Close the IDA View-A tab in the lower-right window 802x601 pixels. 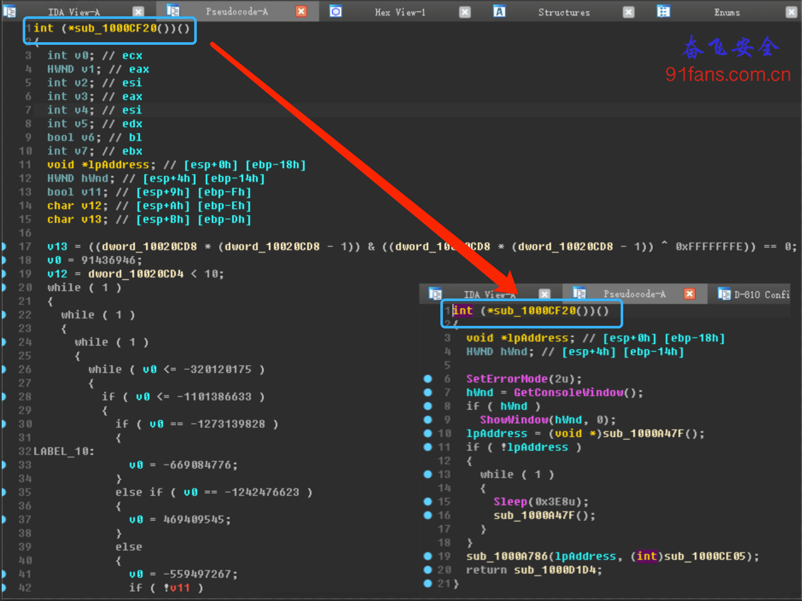[x=544, y=294]
